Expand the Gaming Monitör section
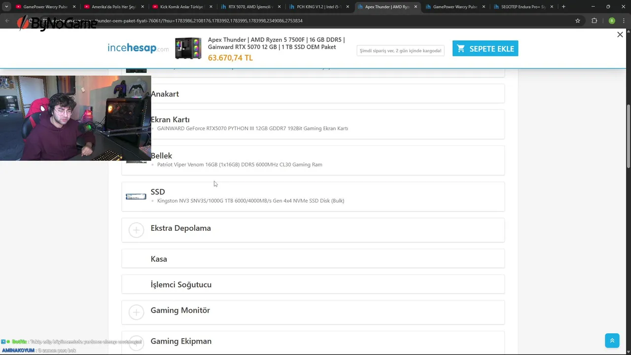Screen dimensions: 631x355 tap(313, 312)
